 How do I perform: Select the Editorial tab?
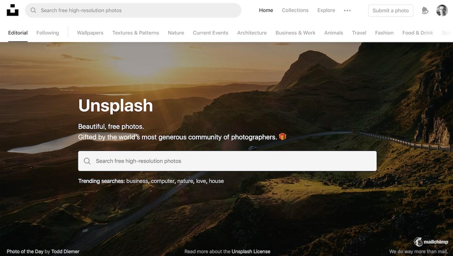coord(18,33)
